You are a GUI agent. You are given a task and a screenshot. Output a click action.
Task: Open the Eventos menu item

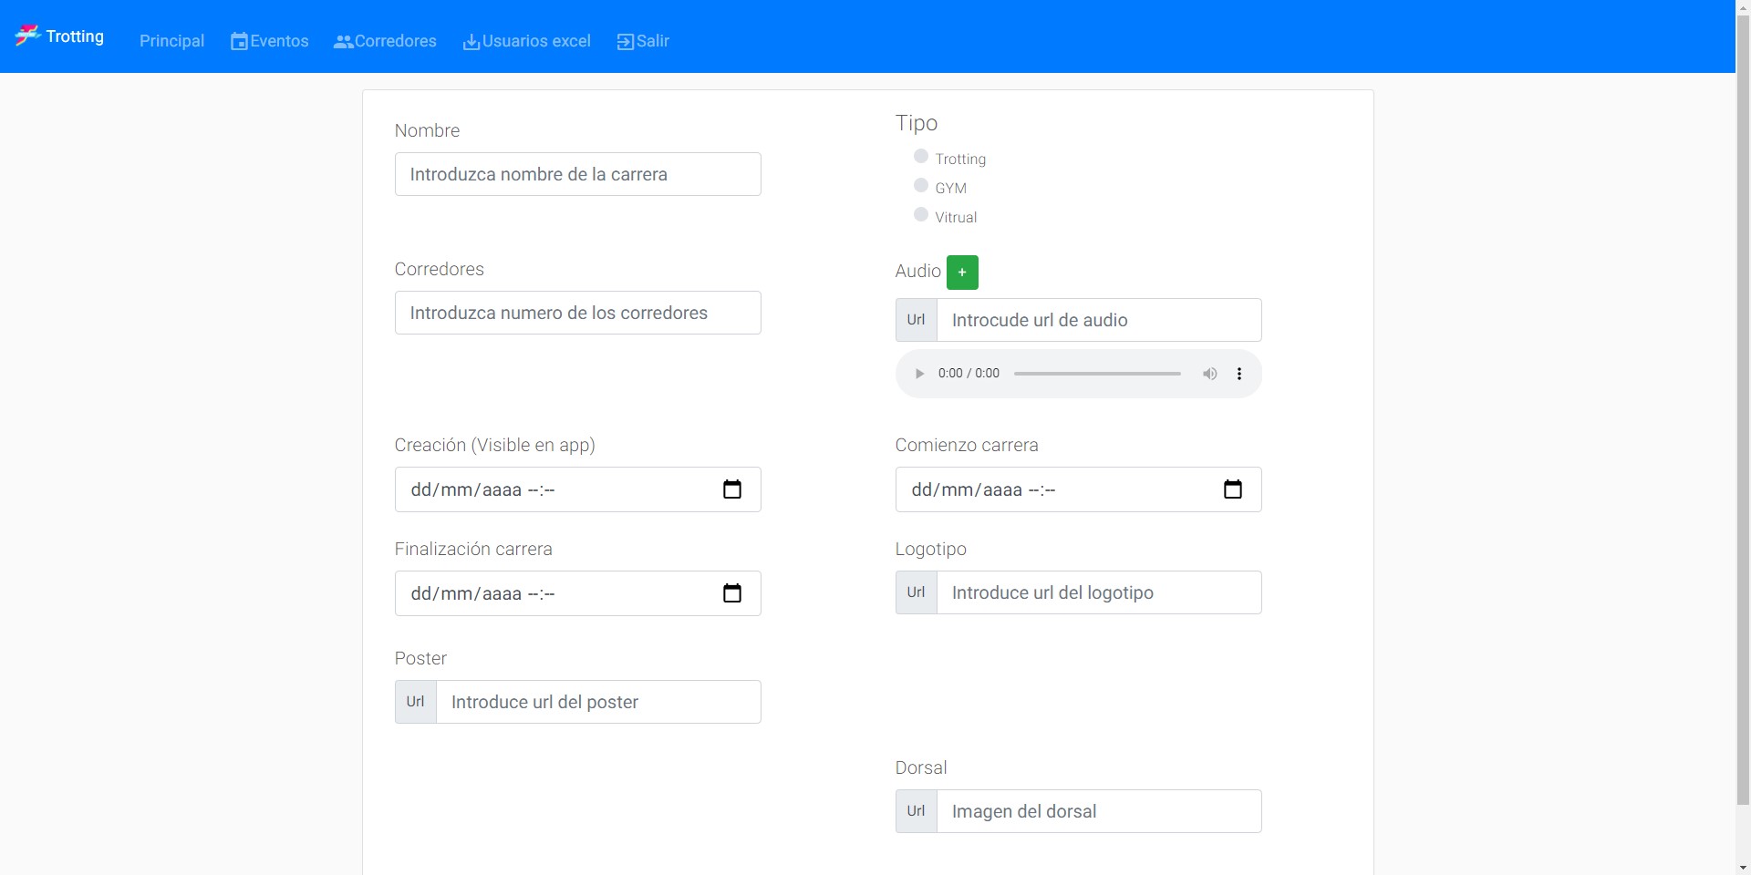(269, 41)
